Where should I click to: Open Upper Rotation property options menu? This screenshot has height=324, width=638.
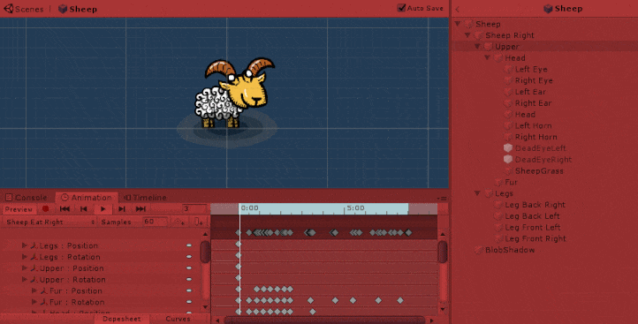point(189,280)
